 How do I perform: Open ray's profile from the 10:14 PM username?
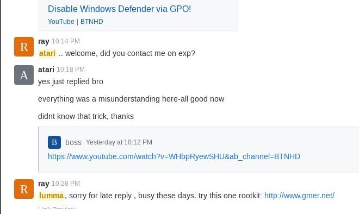[44, 41]
